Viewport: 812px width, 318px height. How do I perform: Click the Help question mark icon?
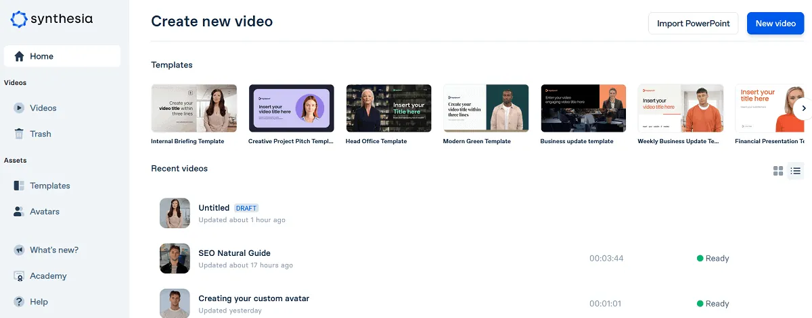(20, 302)
